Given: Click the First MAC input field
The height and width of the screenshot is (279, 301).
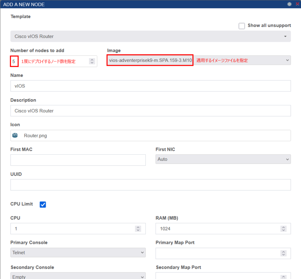Looking at the screenshot, I should click(78, 160).
